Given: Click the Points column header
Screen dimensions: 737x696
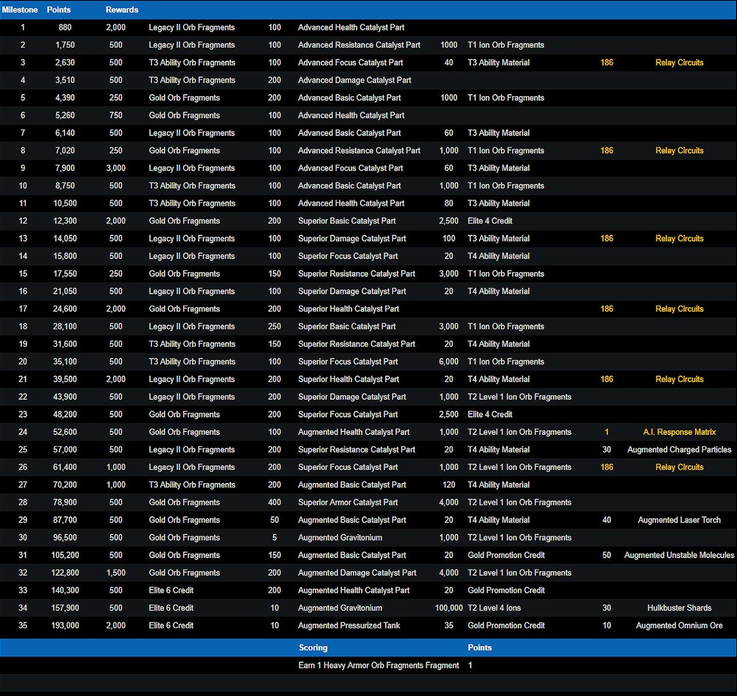Looking at the screenshot, I should (x=59, y=10).
